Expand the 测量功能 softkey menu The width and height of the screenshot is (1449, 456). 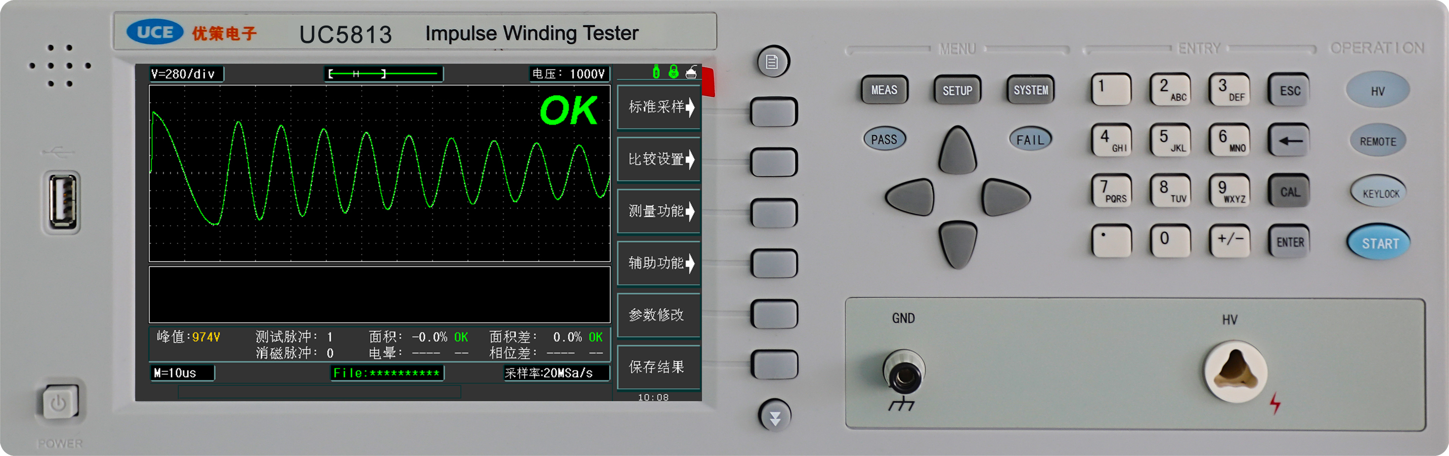(x=659, y=211)
